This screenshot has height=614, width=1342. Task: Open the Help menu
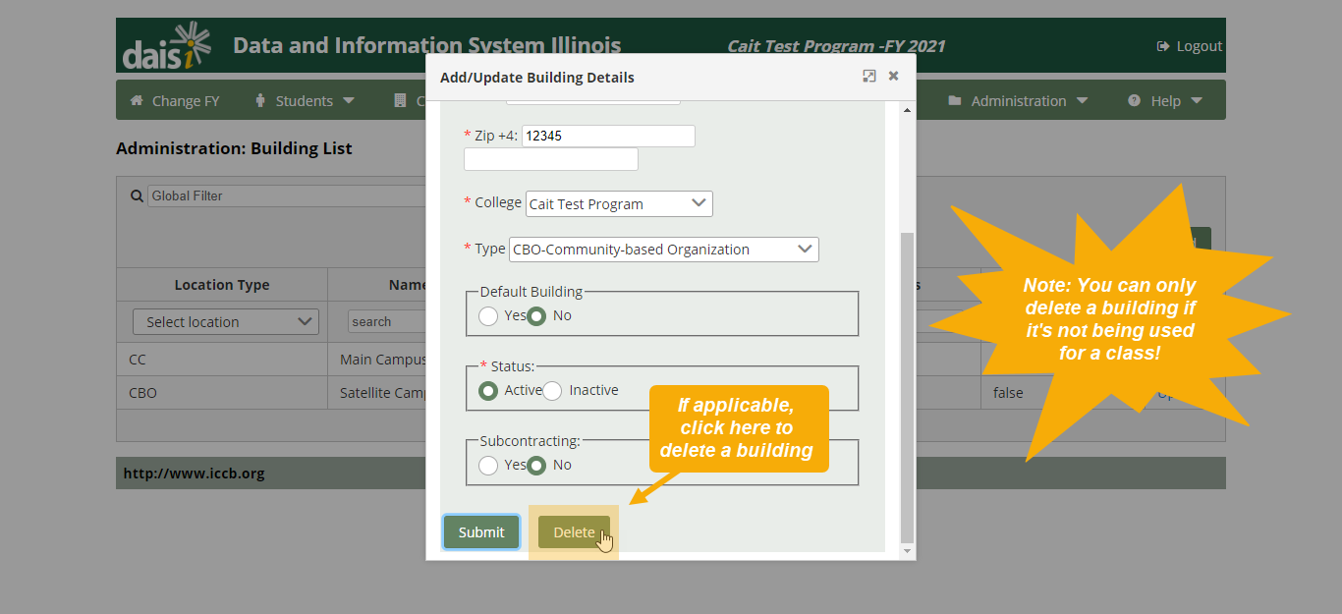coord(1165,99)
